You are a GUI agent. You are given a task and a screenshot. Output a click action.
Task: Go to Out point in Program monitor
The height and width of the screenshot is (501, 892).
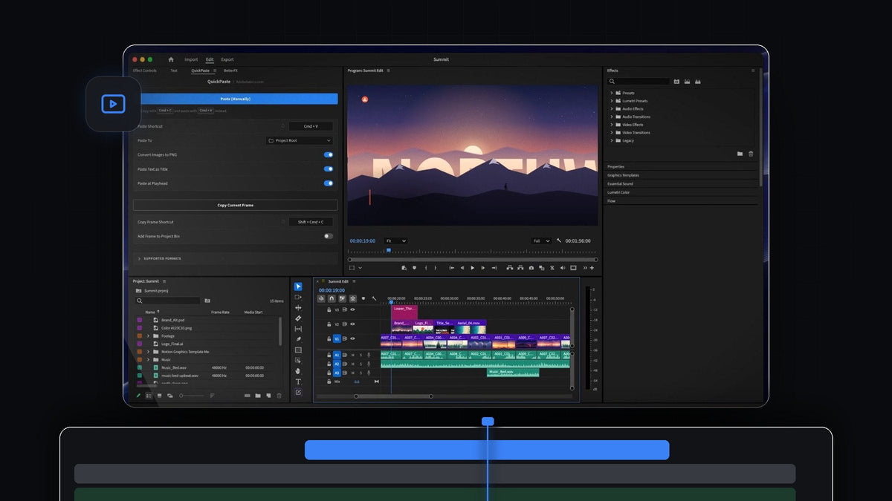pyautogui.click(x=494, y=268)
